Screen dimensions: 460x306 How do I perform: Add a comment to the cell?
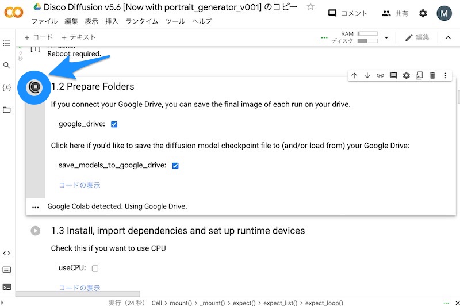coord(393,75)
